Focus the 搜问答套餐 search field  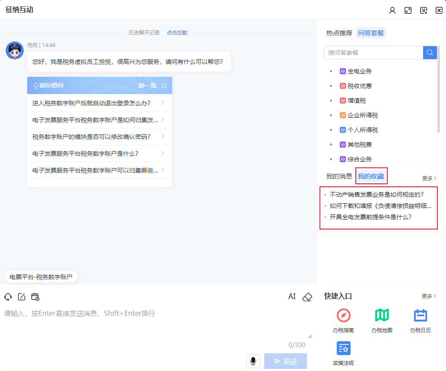(x=374, y=53)
